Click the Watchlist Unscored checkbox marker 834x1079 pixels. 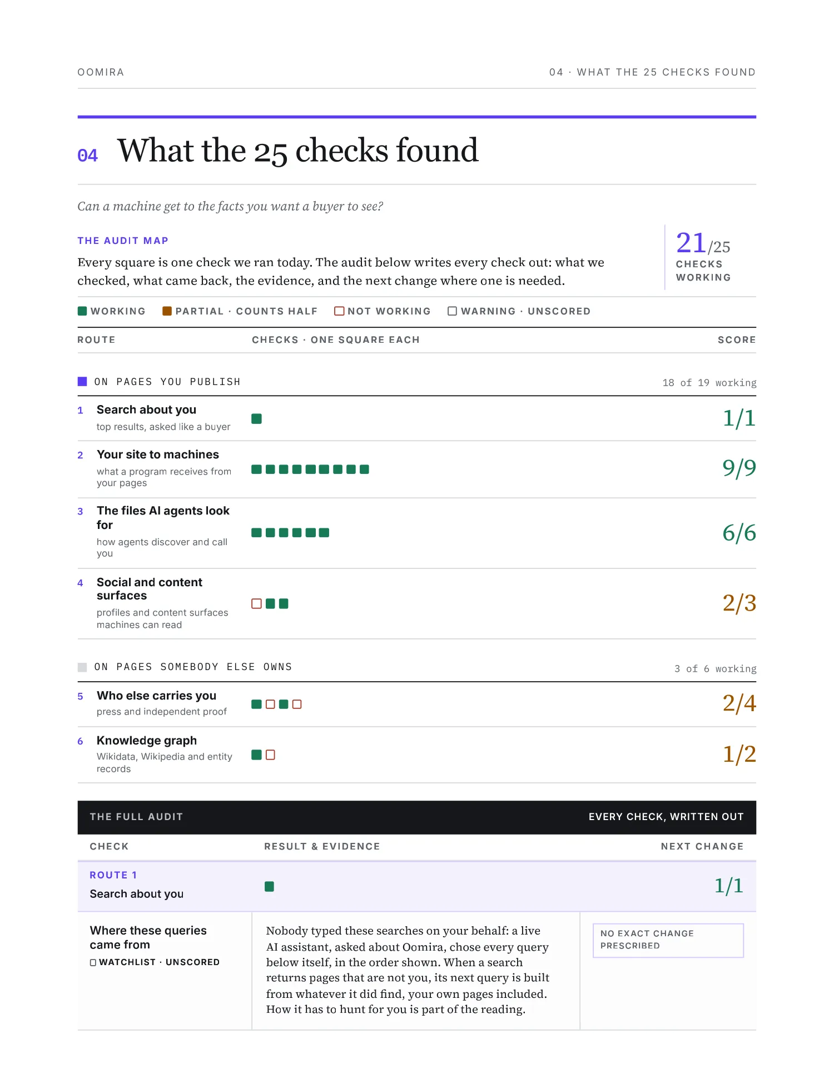[93, 962]
